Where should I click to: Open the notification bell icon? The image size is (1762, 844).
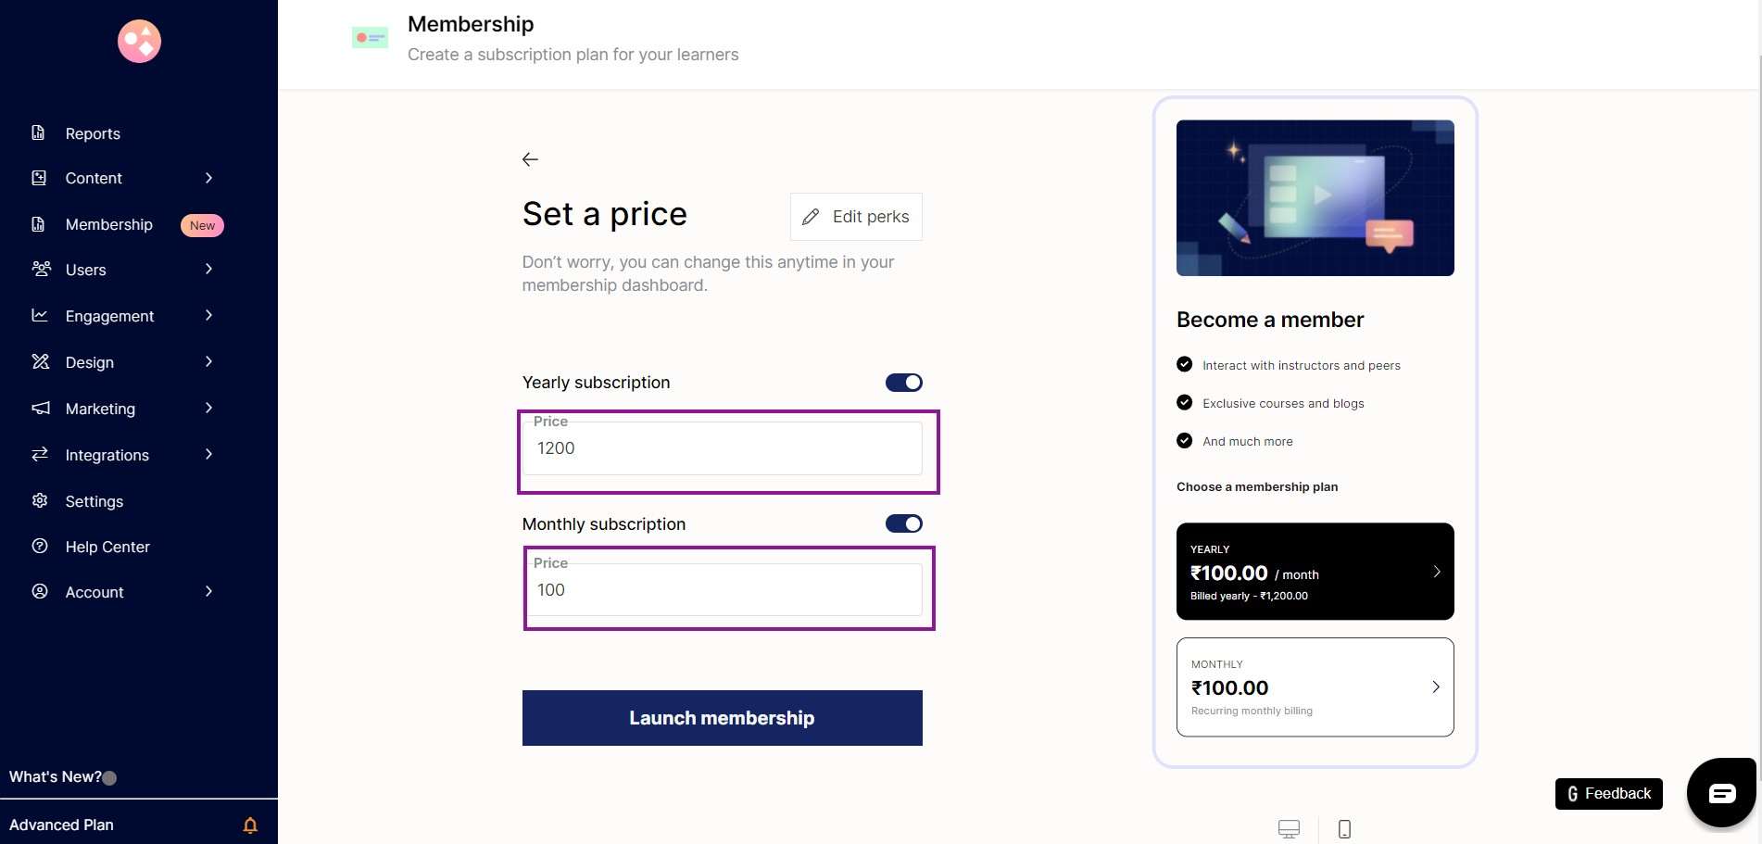tap(250, 825)
